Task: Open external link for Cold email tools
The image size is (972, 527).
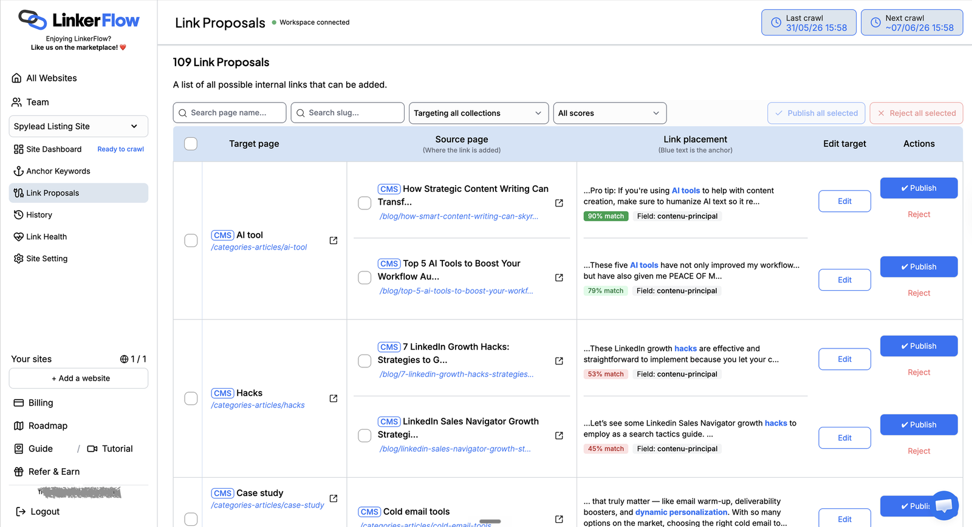Action: click(559, 519)
